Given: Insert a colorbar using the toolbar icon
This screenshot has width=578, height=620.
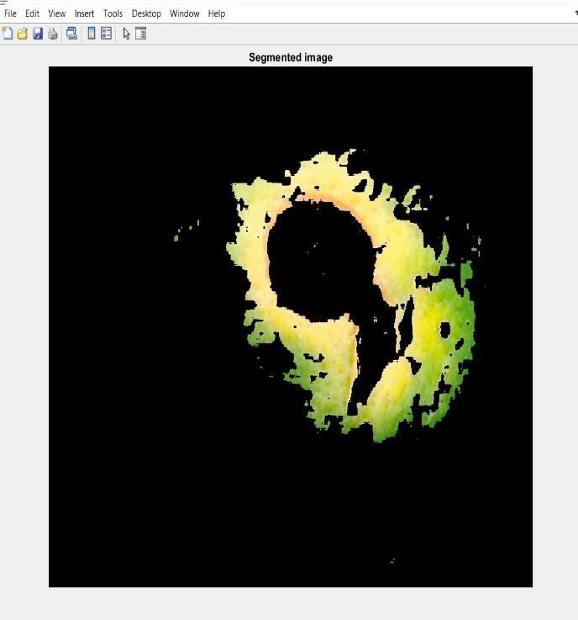Looking at the screenshot, I should point(92,34).
